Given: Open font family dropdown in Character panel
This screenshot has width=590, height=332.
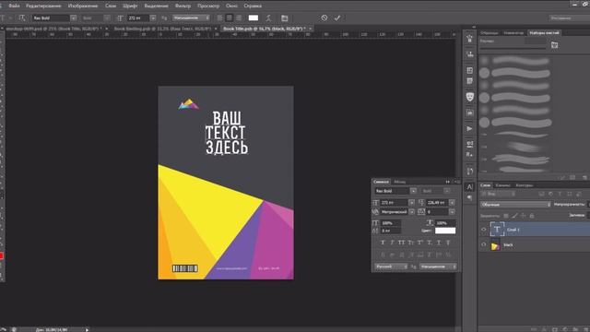Looking at the screenshot, I should 413,191.
